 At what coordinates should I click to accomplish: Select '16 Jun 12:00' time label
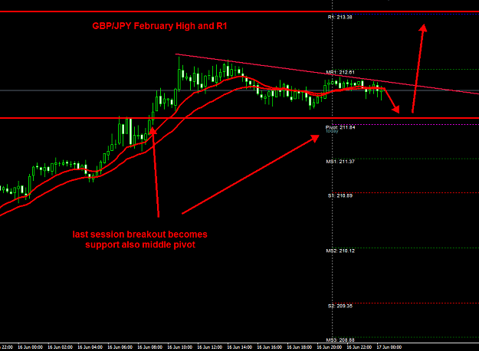point(210,347)
